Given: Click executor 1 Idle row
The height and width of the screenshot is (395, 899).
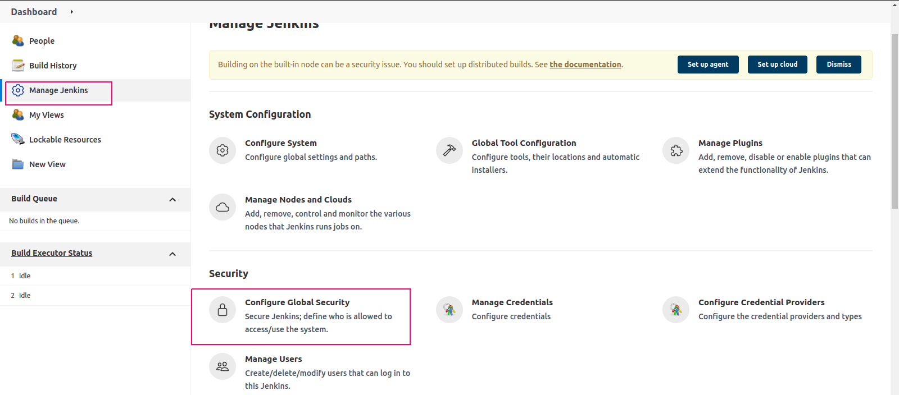Looking at the screenshot, I should (95, 276).
